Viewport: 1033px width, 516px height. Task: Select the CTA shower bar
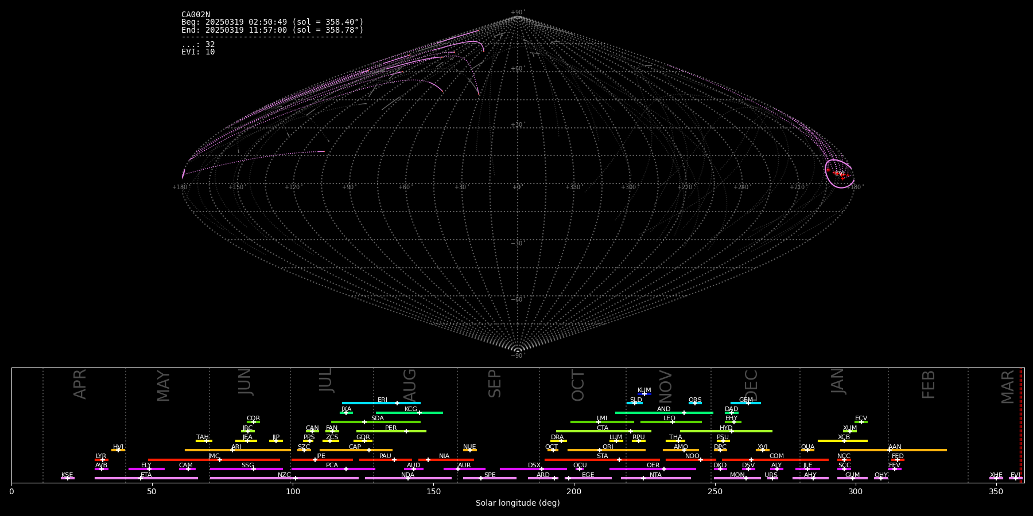(604, 431)
